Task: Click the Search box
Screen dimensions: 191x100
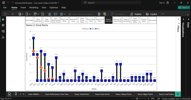Action: click(111, 3)
